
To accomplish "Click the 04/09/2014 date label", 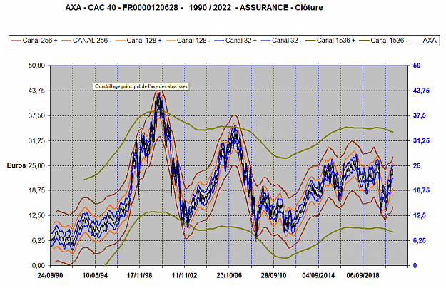I will 318,275.
